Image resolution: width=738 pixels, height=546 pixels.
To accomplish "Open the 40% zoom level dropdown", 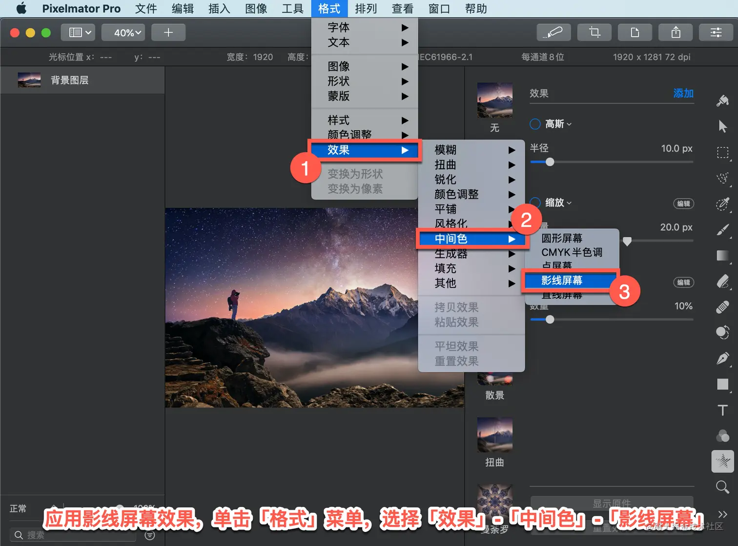I will (123, 32).
